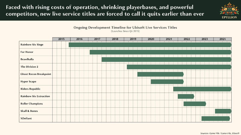This screenshot has width=241, height=135.
Task: Select the 2016 column header
Action: [79, 39]
